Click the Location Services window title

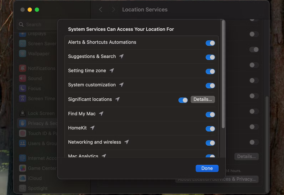click(145, 9)
